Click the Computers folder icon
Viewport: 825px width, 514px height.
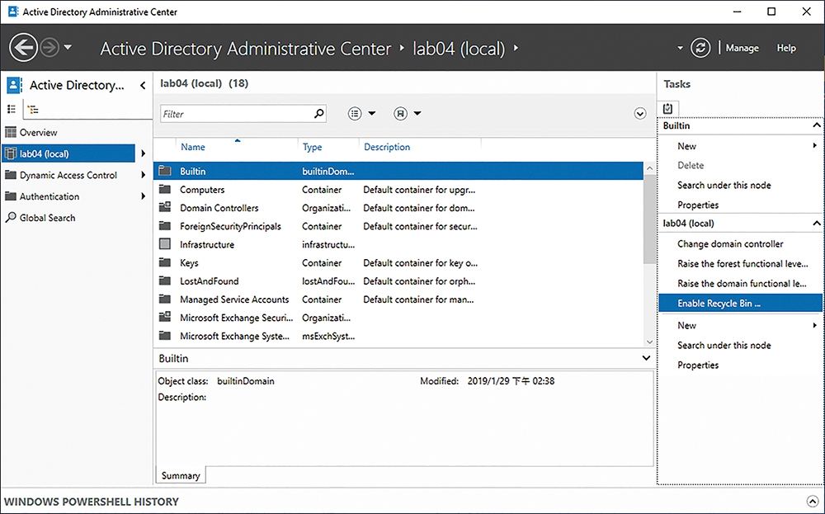pyautogui.click(x=165, y=190)
